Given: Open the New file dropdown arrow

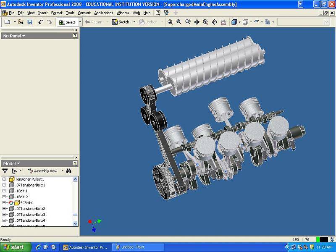Looking at the screenshot, I should click(15, 22).
